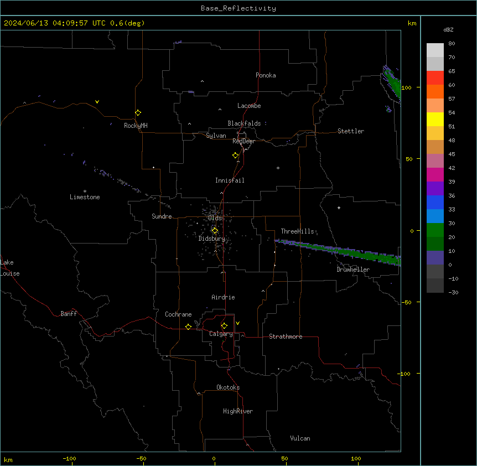The height and width of the screenshot is (466, 477).
Task: Click the asterisk marker east of Innisfail
Action: coord(278,168)
